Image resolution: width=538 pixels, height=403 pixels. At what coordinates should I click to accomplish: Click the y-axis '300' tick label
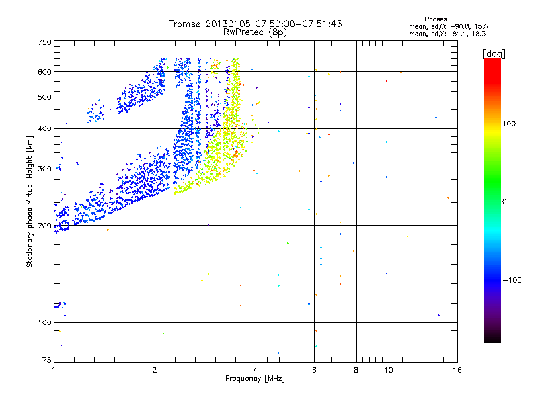(44, 169)
